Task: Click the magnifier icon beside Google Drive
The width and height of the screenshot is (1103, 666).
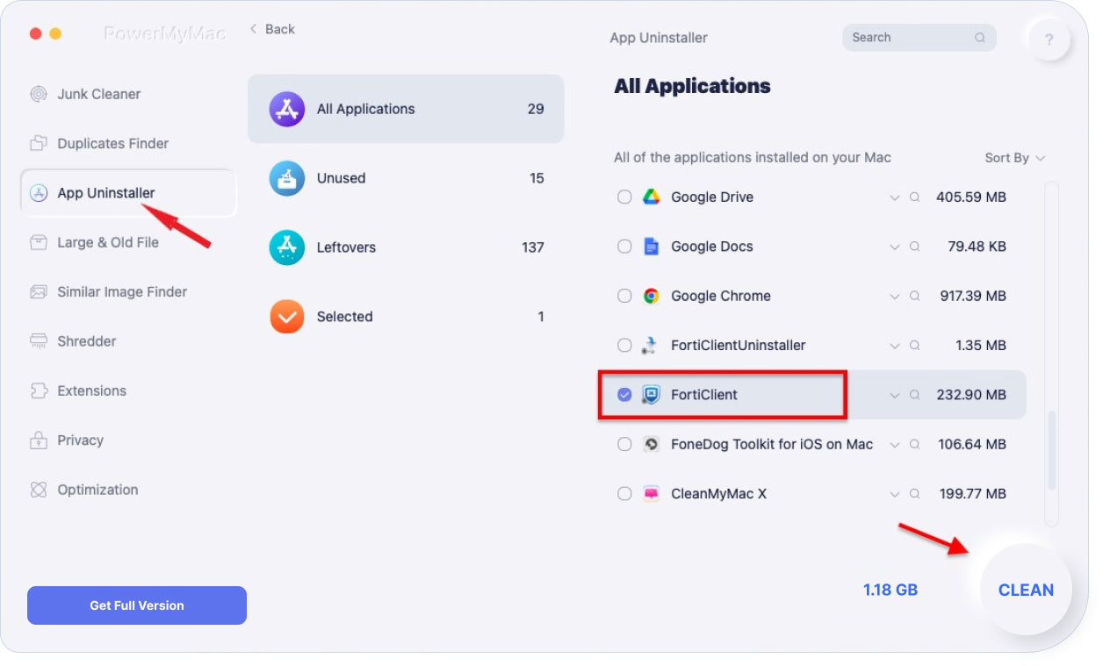Action: [x=915, y=197]
